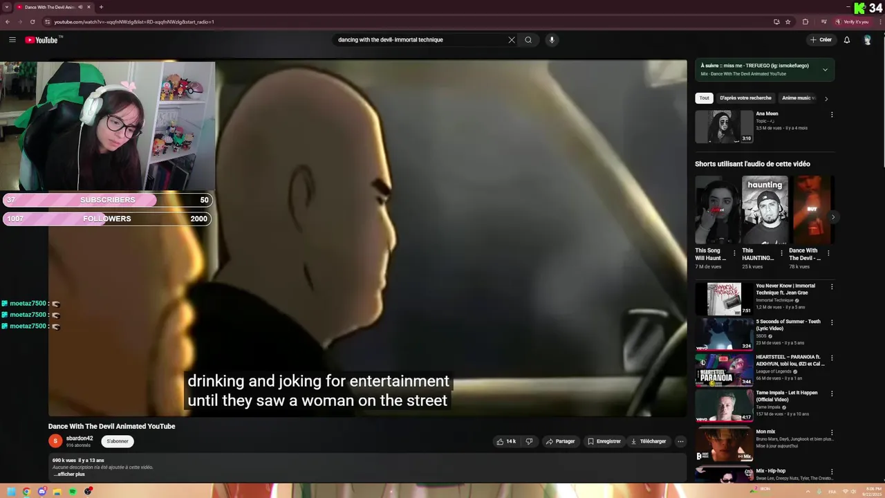Open Spotify from the taskbar
Screen dimensions: 885x498
click(73, 492)
